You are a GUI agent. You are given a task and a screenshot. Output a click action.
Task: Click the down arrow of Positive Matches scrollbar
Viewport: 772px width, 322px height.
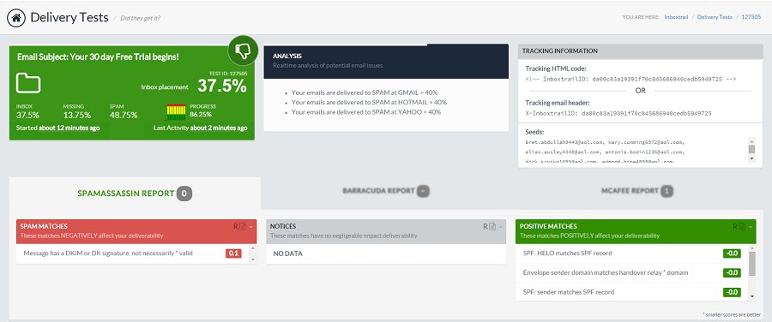coord(751,296)
